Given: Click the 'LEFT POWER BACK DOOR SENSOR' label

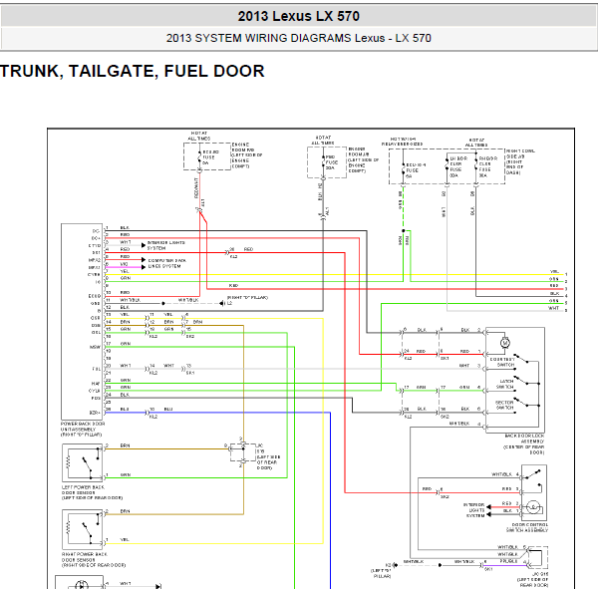Looking at the screenshot, I should (83, 489).
